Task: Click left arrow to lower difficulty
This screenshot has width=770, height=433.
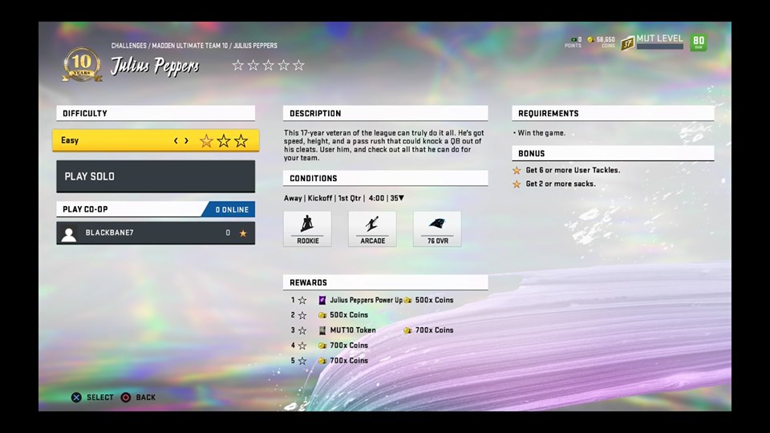Action: pyautogui.click(x=176, y=141)
